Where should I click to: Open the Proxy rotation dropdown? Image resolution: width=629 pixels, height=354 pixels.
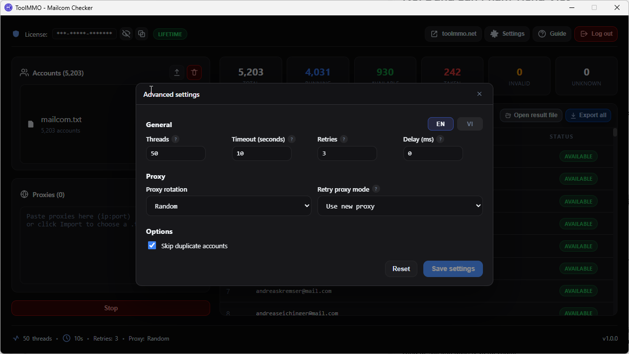point(229,206)
